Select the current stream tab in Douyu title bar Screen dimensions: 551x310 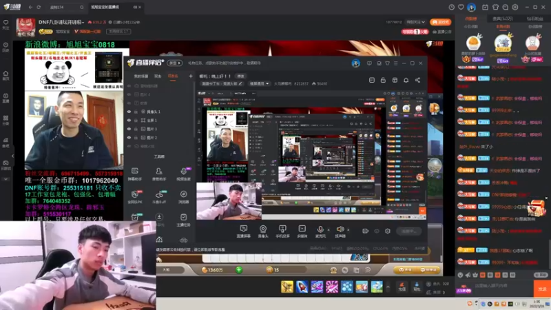coord(116,7)
